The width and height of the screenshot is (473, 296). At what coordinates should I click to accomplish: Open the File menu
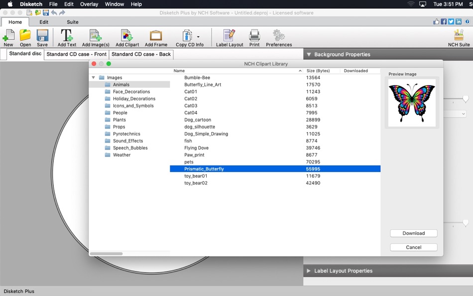coord(53,4)
